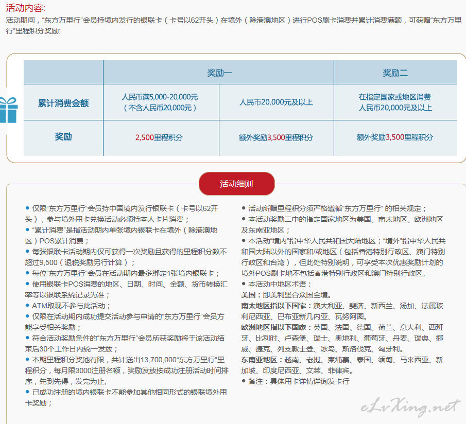Click the rule '已成功注册的境内银联卡不能参加'
Viewport: 466px width, 424px height.
pos(126,398)
